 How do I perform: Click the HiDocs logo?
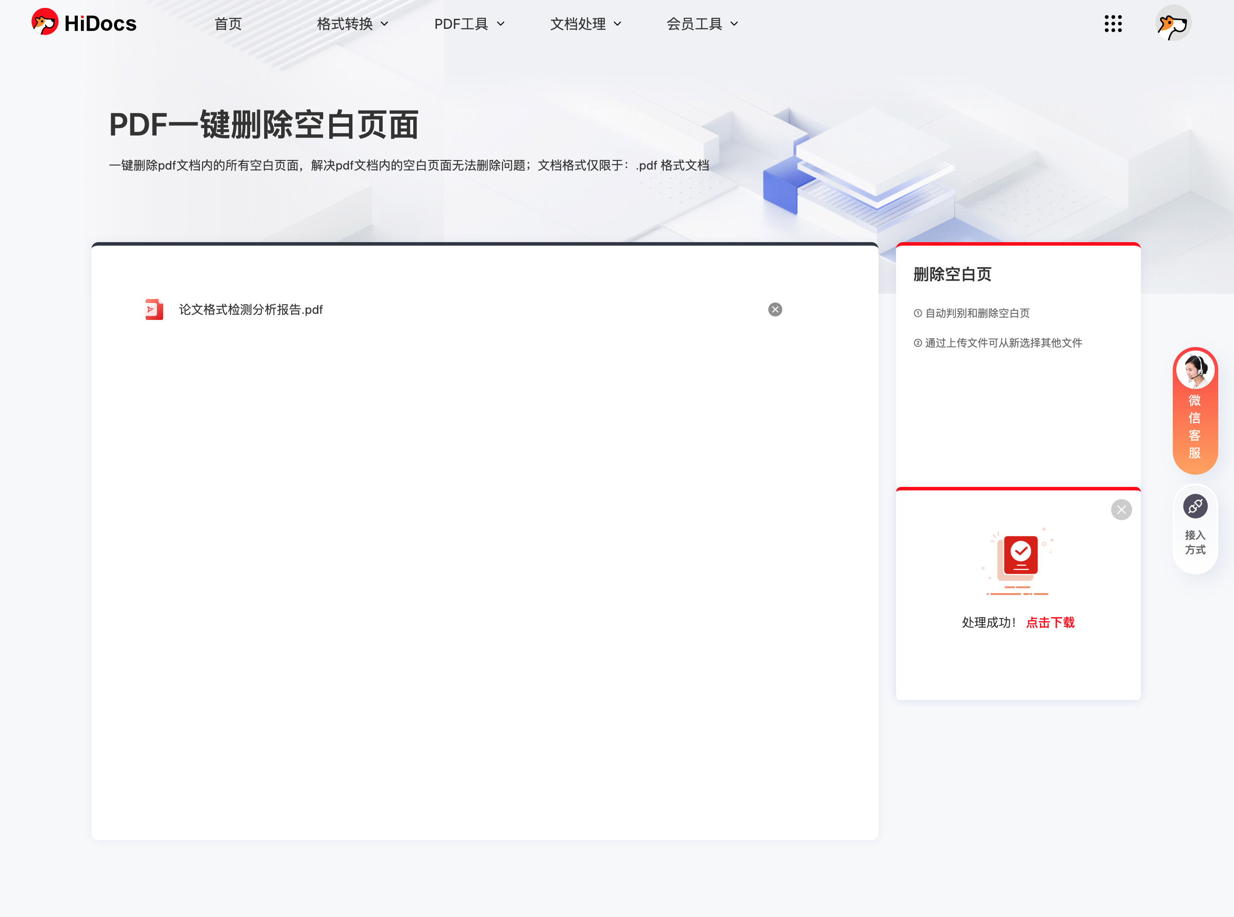coord(84,23)
